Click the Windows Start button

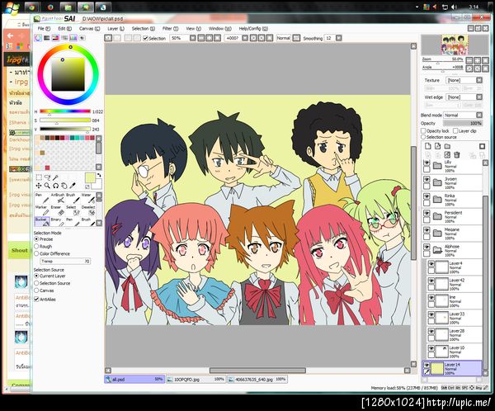(x=11, y=7)
